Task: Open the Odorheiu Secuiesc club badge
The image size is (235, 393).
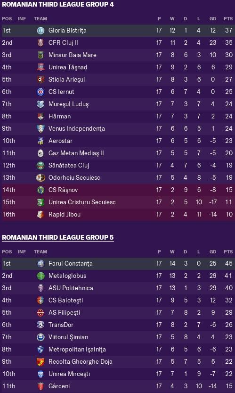Action: click(41, 178)
